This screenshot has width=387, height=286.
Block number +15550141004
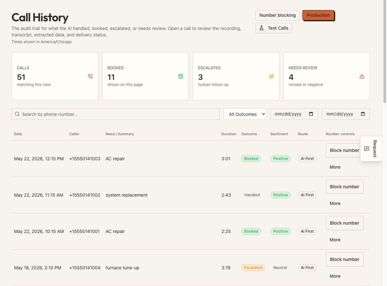(344, 259)
